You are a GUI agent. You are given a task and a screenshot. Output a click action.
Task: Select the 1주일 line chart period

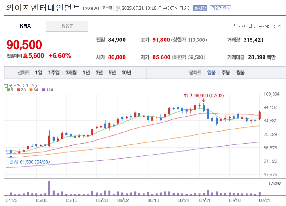(x=54, y=73)
